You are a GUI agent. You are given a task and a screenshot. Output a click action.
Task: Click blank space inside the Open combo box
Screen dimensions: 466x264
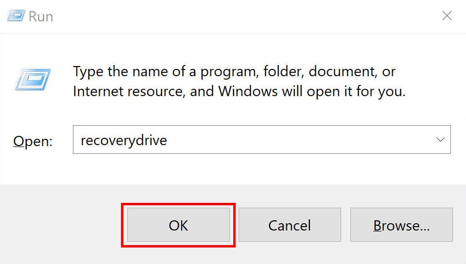(297, 140)
